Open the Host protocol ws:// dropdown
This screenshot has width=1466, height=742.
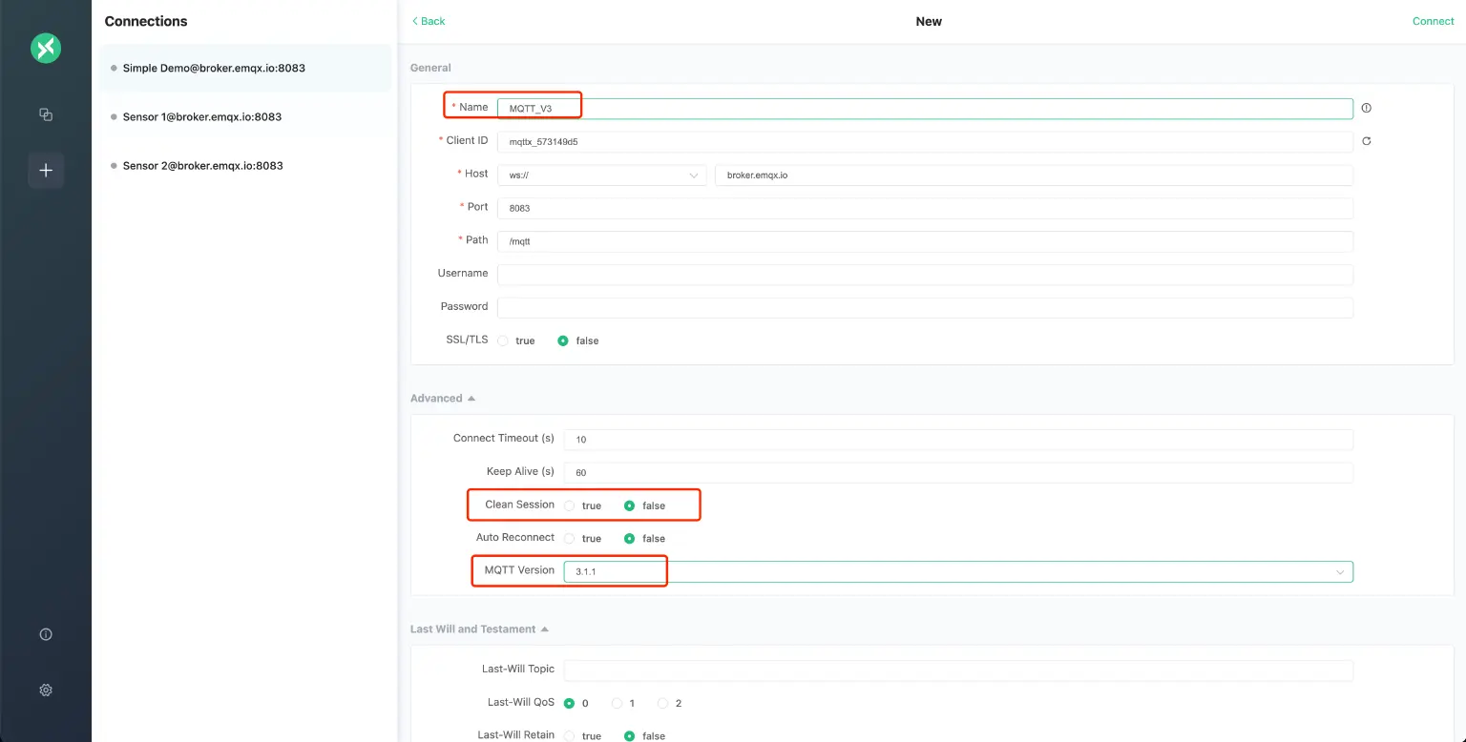click(x=601, y=175)
